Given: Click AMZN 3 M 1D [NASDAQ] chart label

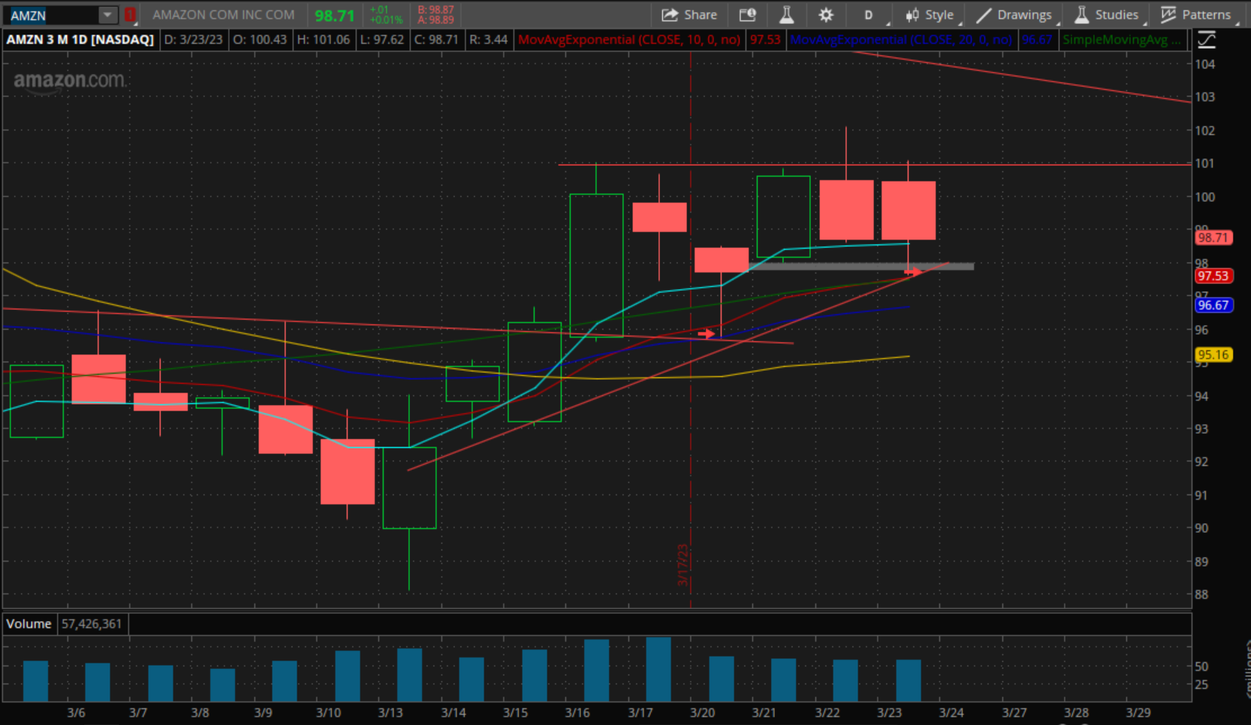Looking at the screenshot, I should point(80,40).
